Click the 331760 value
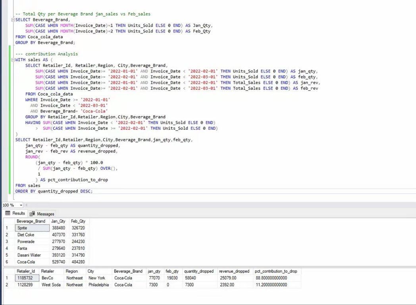Viewport: 416px width, 305px height. tap(78, 235)
